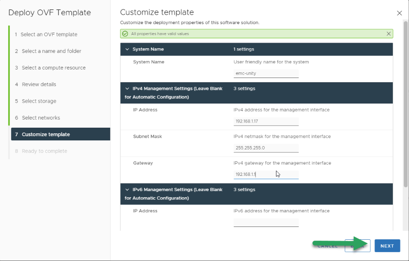Viewport: 409px width, 261px height.
Task: Click the '1 settings' text in System Name header
Action: pyautogui.click(x=244, y=49)
